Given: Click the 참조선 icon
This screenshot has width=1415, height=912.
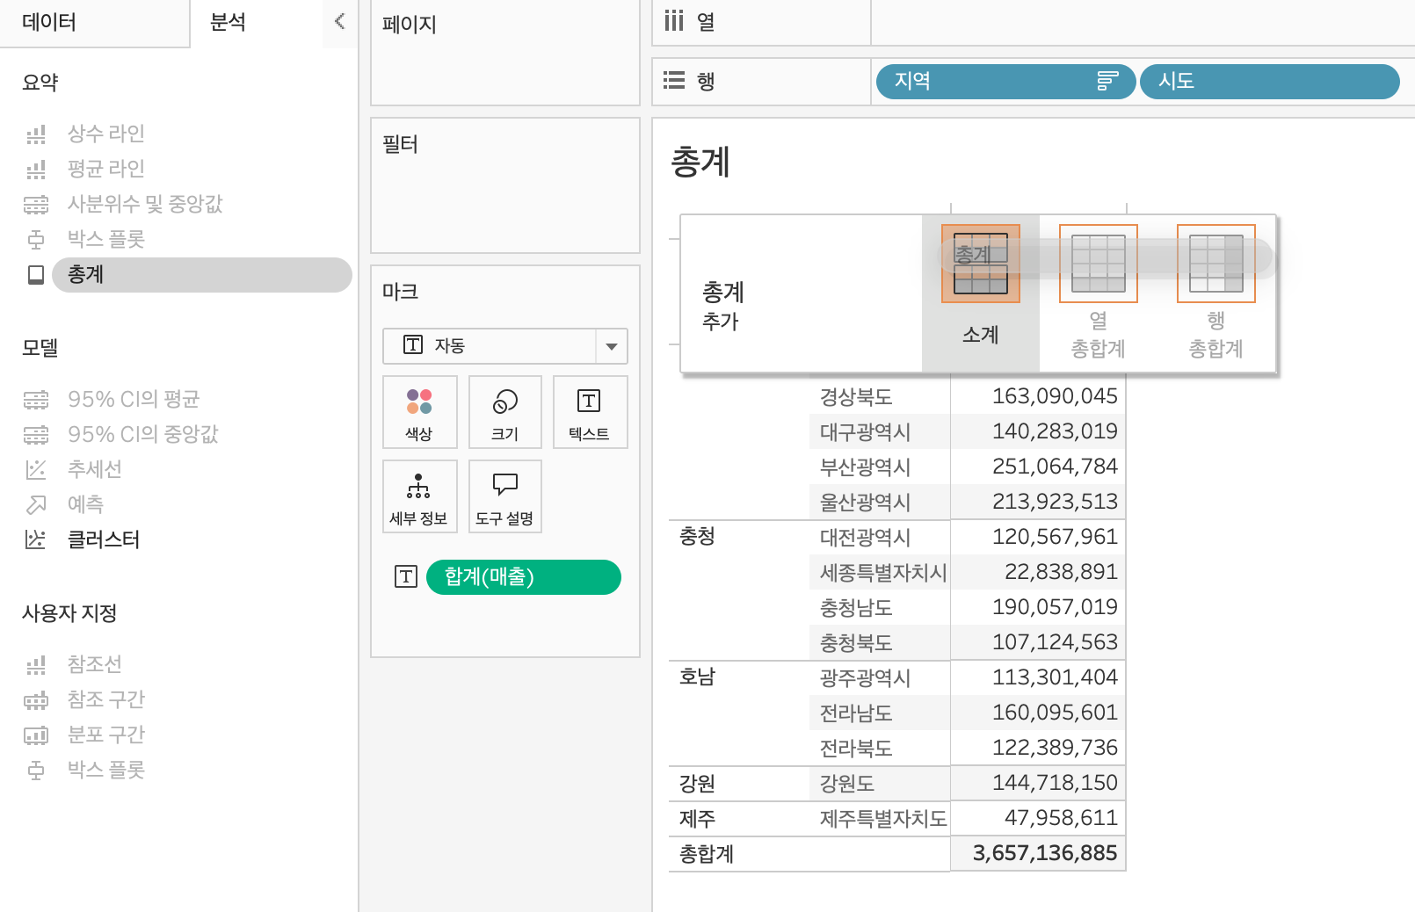Looking at the screenshot, I should tap(36, 664).
